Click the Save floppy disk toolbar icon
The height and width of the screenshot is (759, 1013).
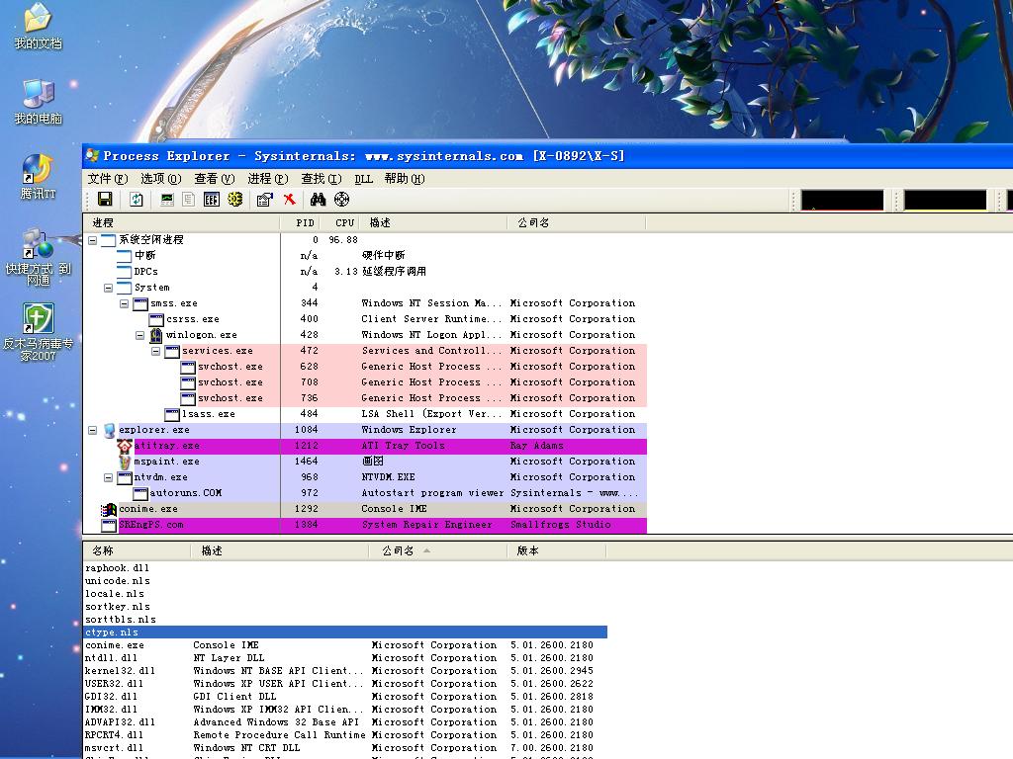pyautogui.click(x=104, y=200)
